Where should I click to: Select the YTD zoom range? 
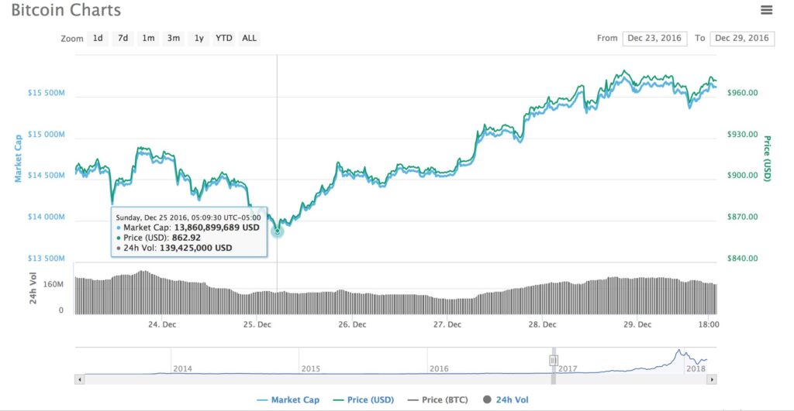(x=224, y=39)
